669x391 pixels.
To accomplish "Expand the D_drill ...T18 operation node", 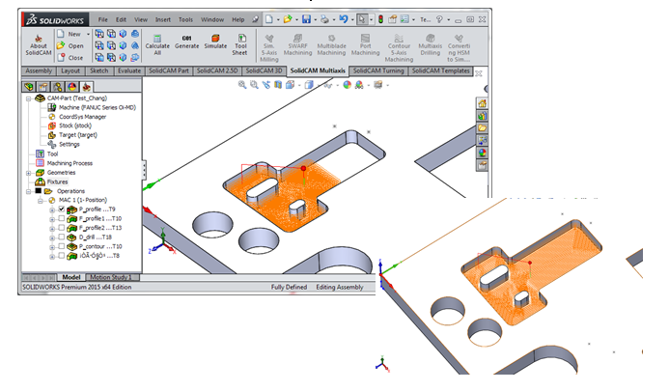I will (x=52, y=237).
